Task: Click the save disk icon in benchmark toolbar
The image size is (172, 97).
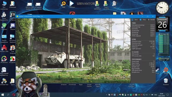Action: pos(132,20)
